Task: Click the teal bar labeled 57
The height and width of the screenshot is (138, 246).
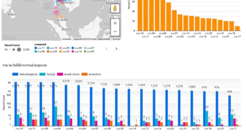Action: pos(55,116)
